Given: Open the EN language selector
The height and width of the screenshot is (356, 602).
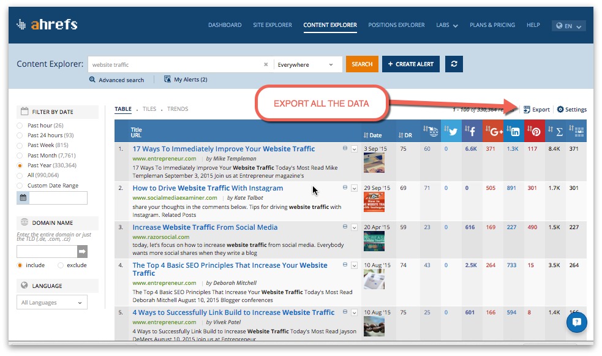Looking at the screenshot, I should point(568,26).
